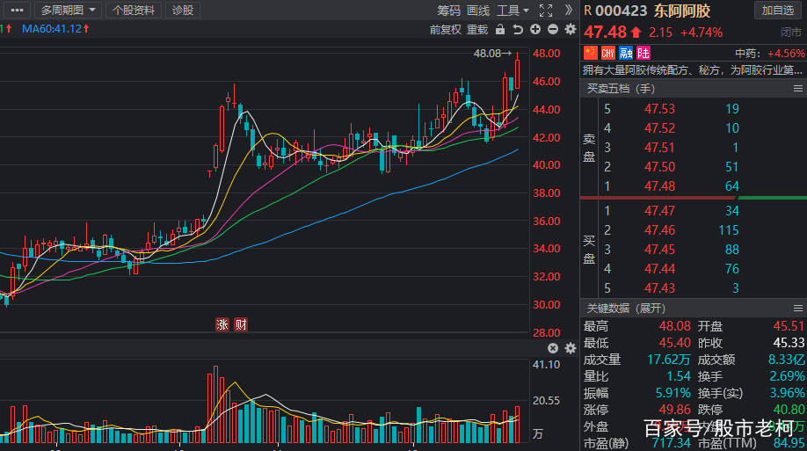Toggle the 融 margin trading badge
Image resolution: width=807 pixels, height=451 pixels.
[625, 53]
